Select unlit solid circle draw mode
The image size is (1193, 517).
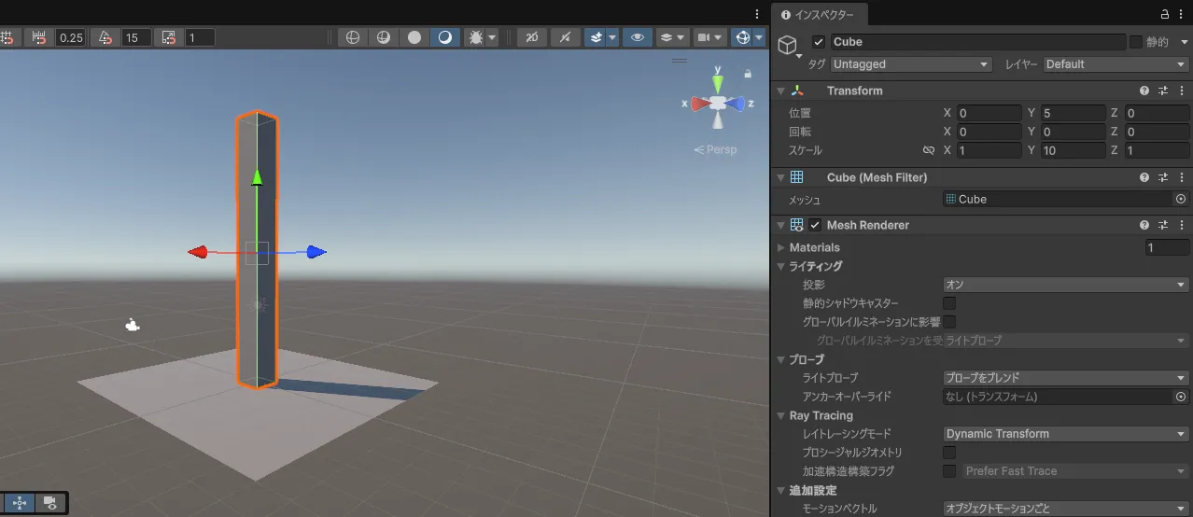point(414,37)
